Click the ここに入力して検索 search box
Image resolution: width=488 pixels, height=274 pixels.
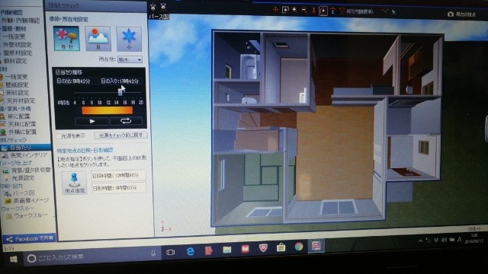pos(91,256)
